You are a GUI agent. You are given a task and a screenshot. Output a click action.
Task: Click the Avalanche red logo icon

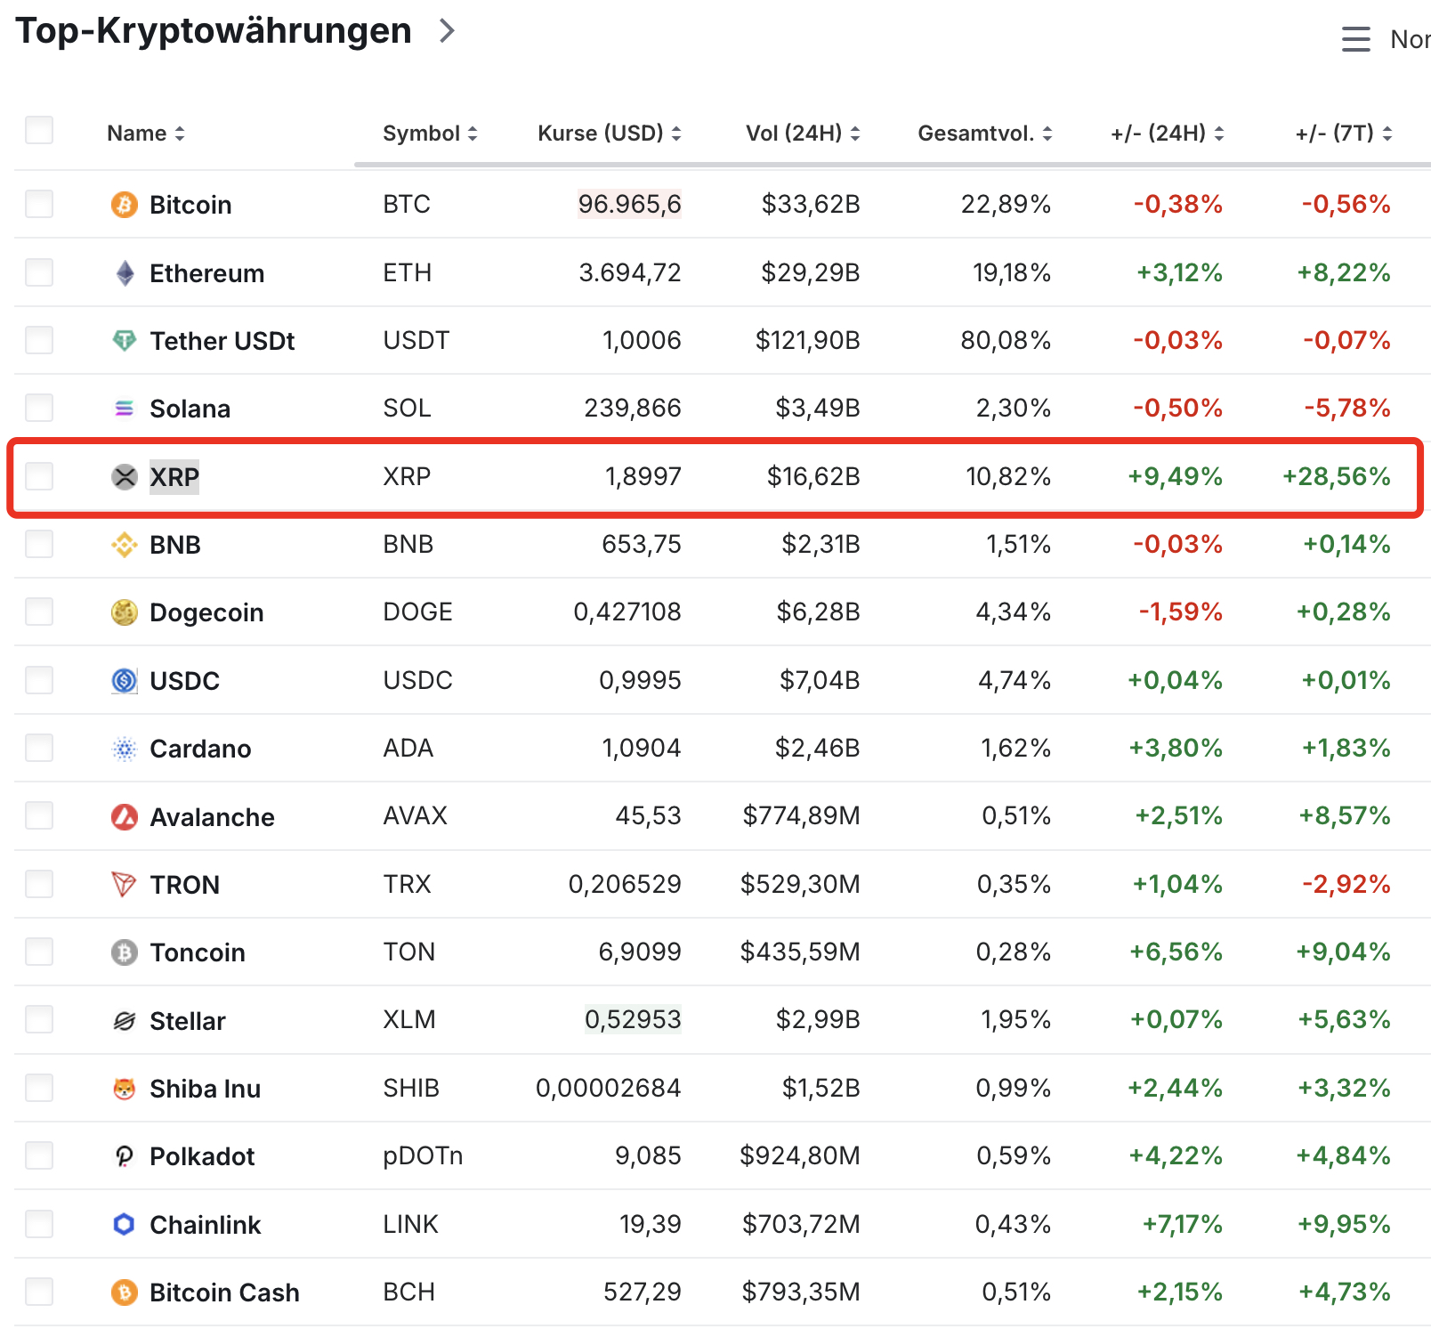(x=125, y=816)
